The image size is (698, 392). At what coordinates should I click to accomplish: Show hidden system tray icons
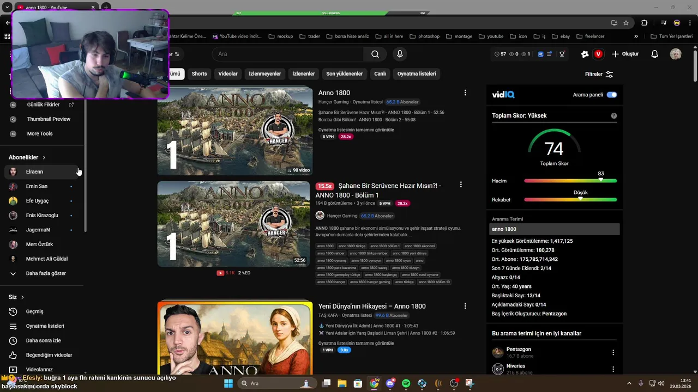click(x=629, y=383)
